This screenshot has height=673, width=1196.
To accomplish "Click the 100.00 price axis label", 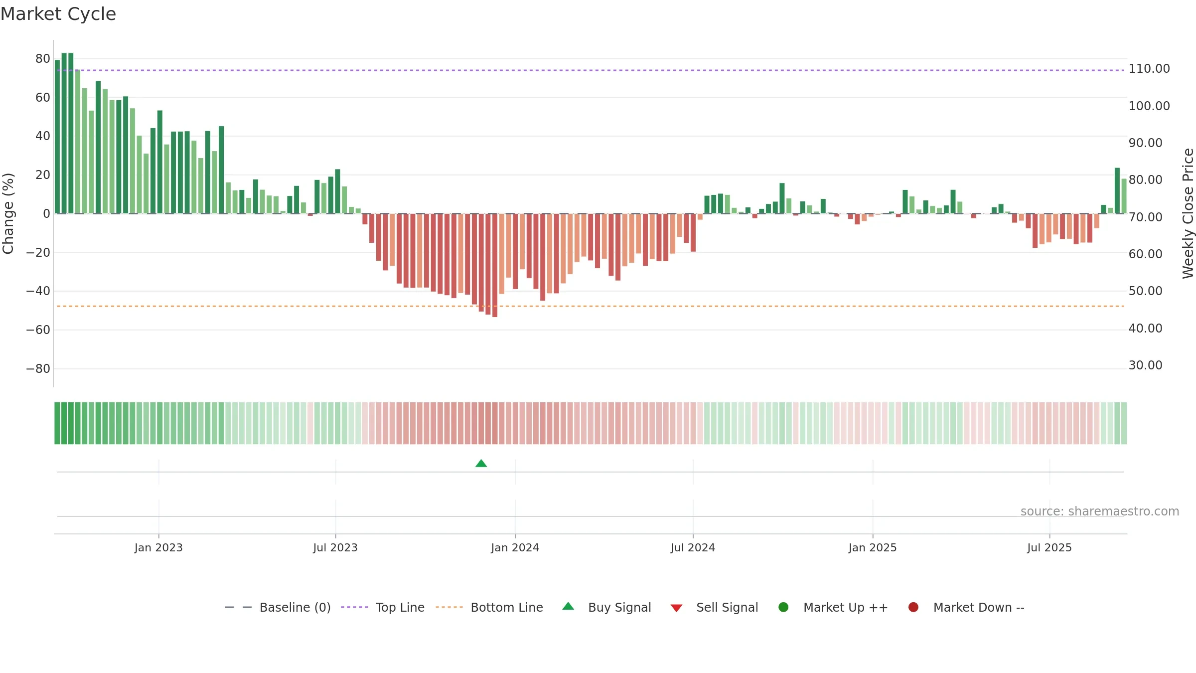I will [1149, 106].
